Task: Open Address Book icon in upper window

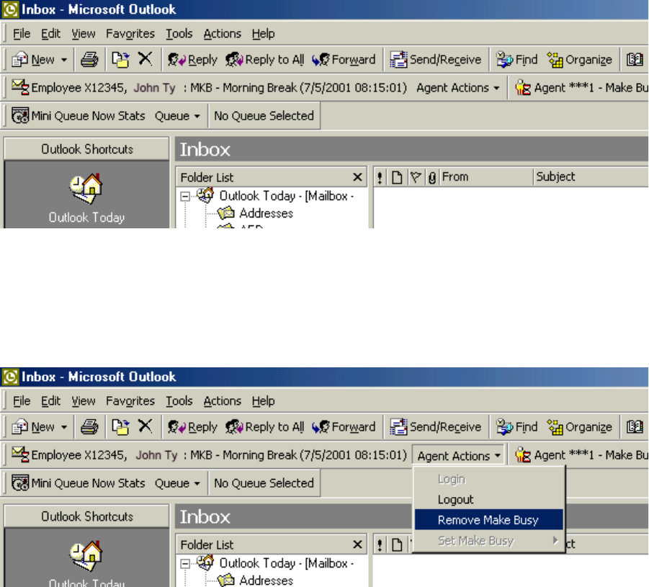Action: pyautogui.click(x=635, y=60)
